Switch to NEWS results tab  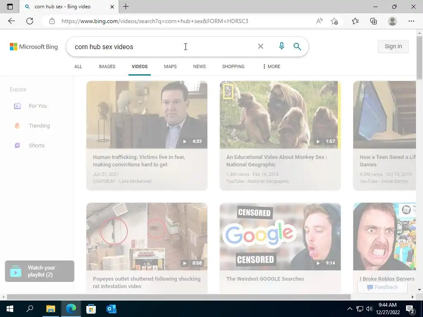click(200, 66)
